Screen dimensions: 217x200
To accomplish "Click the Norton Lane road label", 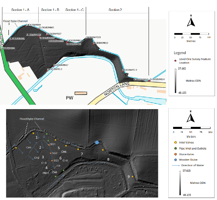I will click(x=117, y=88).
